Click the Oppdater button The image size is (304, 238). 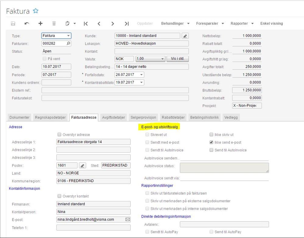145,23
